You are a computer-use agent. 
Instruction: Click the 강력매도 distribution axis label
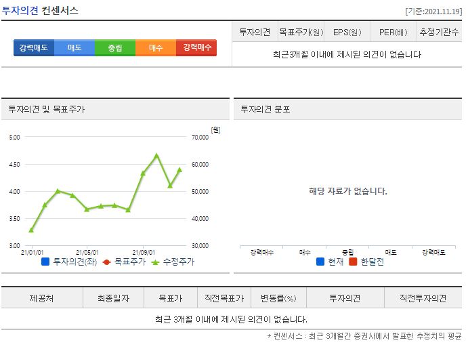pyautogui.click(x=433, y=253)
